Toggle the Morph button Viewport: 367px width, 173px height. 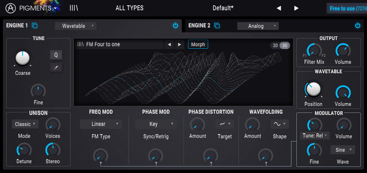click(198, 44)
